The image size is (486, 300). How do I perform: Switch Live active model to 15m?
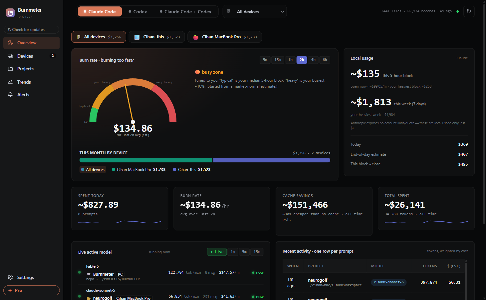pos(257,252)
